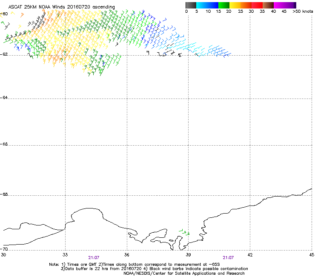
Task: Click the legend scale label '20'
Action: click(229, 11)
